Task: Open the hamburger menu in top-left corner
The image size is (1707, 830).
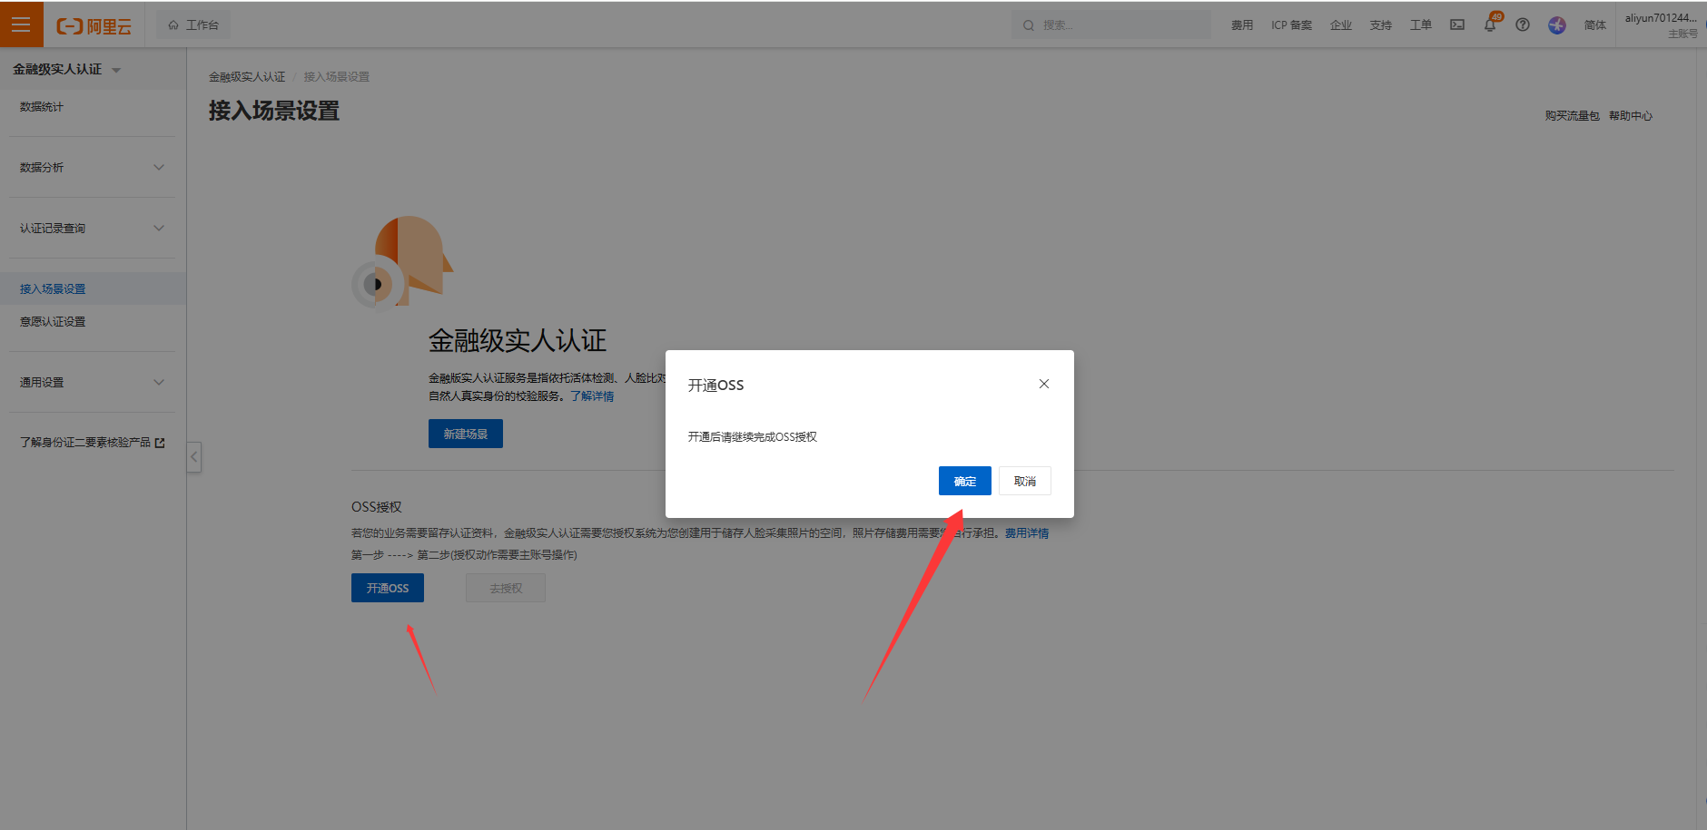Action: (21, 24)
